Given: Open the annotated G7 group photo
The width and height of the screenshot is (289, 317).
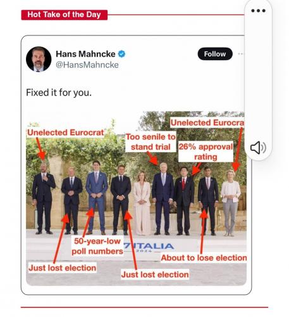Looking at the screenshot, I should (x=136, y=198).
